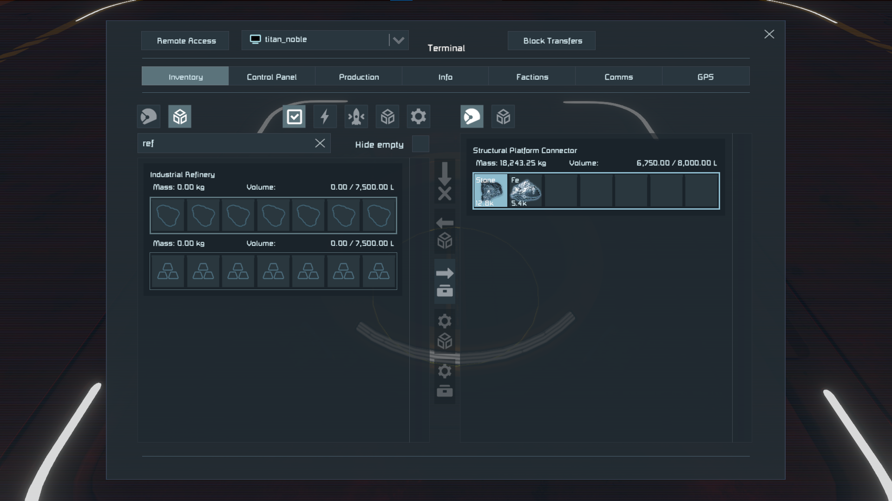
Task: Clear the 'ref' search text
Action: click(320, 143)
